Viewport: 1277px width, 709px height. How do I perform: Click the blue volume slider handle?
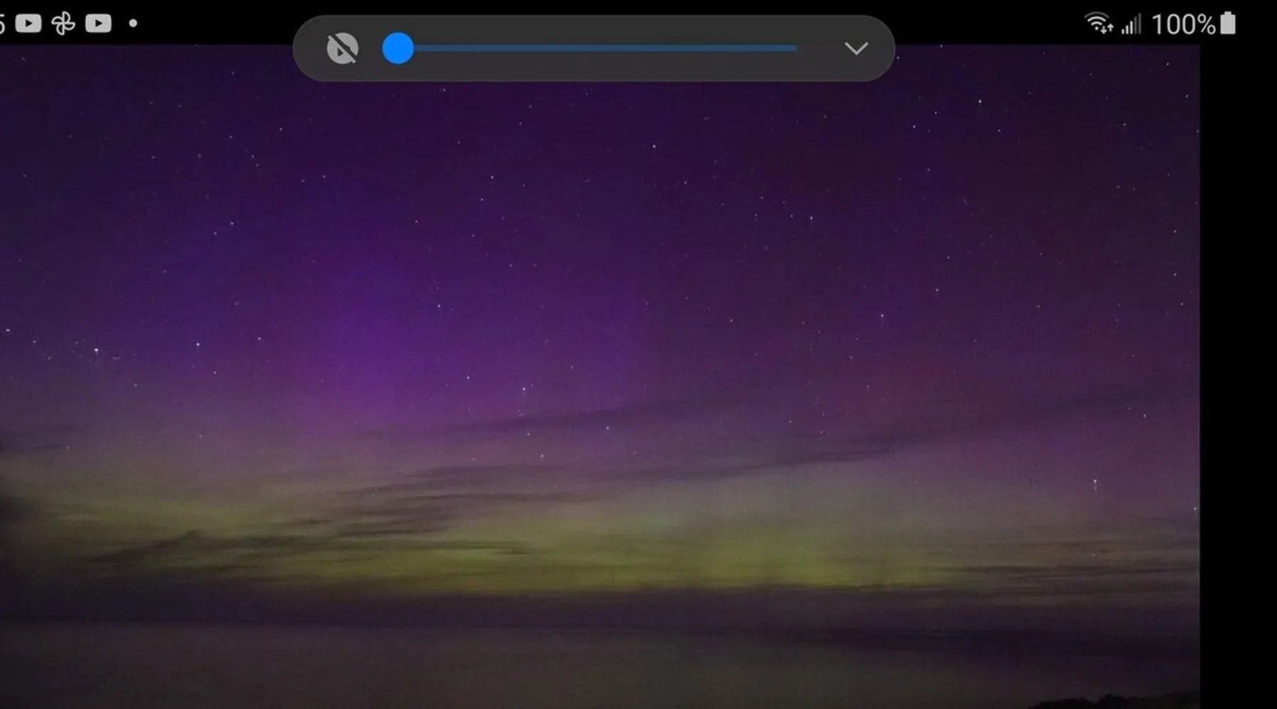point(398,48)
